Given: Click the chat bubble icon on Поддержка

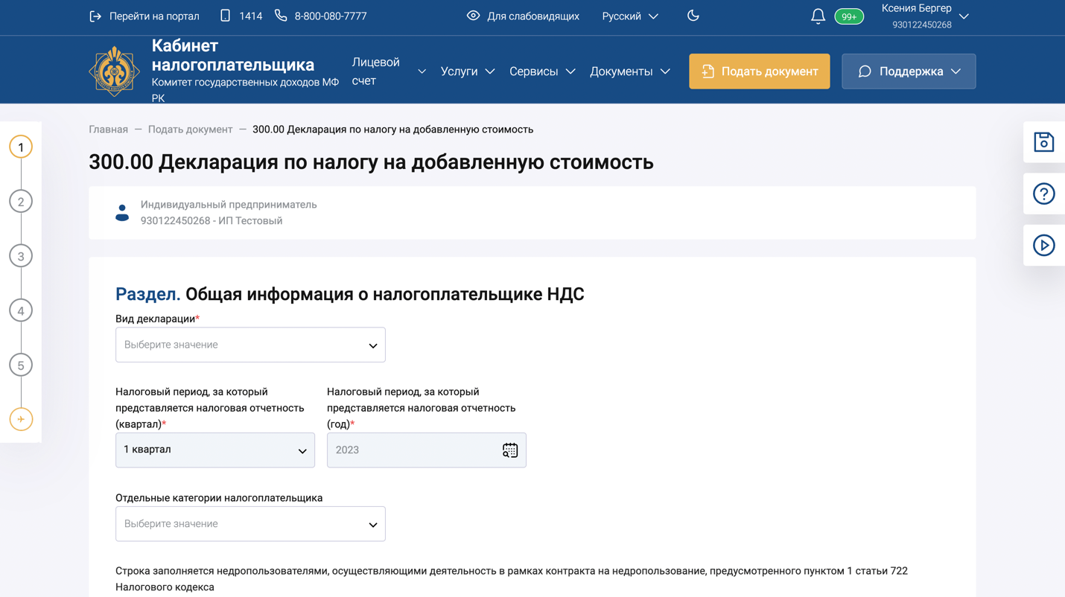Looking at the screenshot, I should 864,71.
